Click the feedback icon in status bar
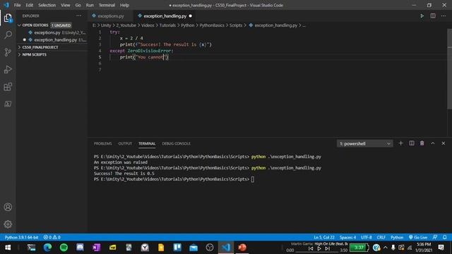Screen dimensions: 452x254 (x=435, y=237)
